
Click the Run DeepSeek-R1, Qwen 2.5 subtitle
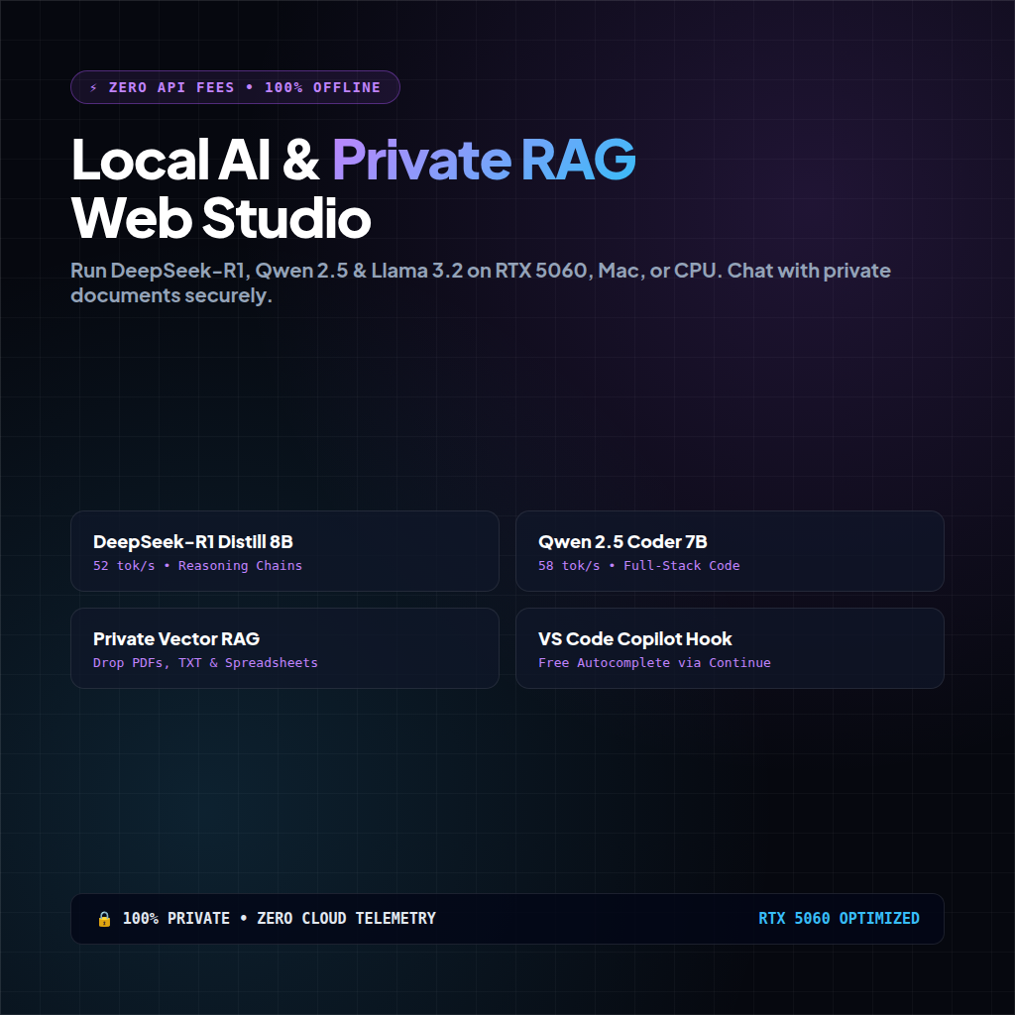pyautogui.click(x=481, y=282)
